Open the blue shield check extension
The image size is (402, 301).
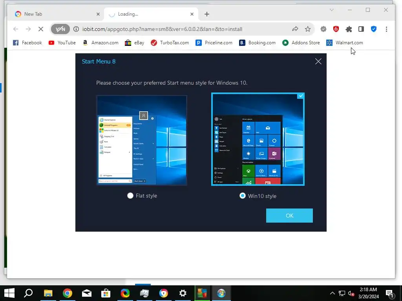tap(374, 29)
